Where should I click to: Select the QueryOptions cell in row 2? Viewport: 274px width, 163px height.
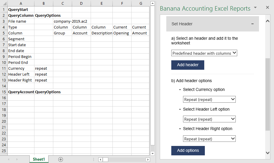[x=44, y=15]
